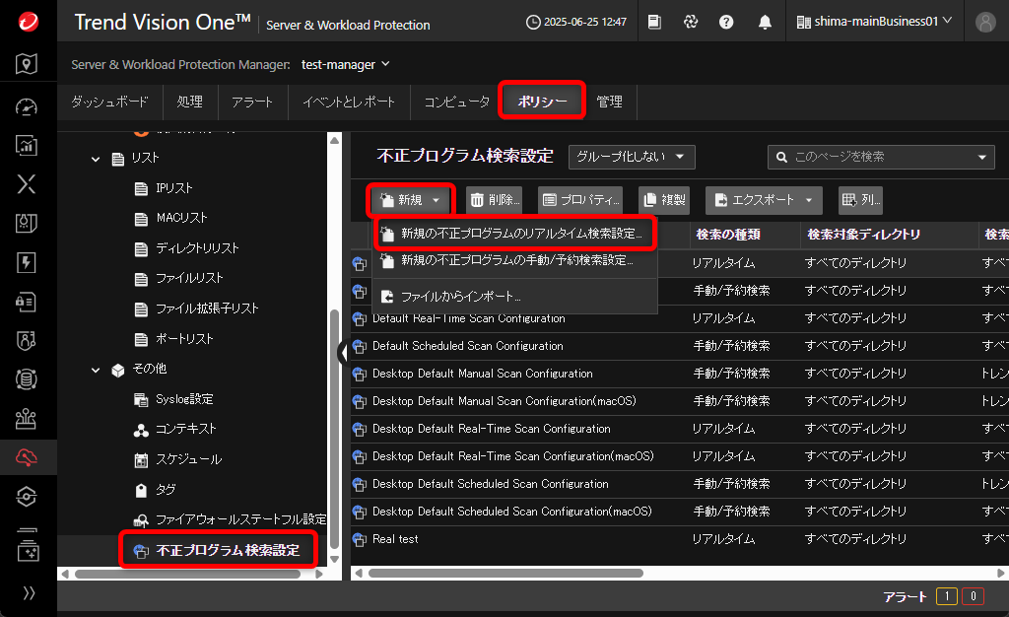Viewport: 1009px width, 617px height.
Task: Switch to アラート tab
Action: click(x=252, y=102)
